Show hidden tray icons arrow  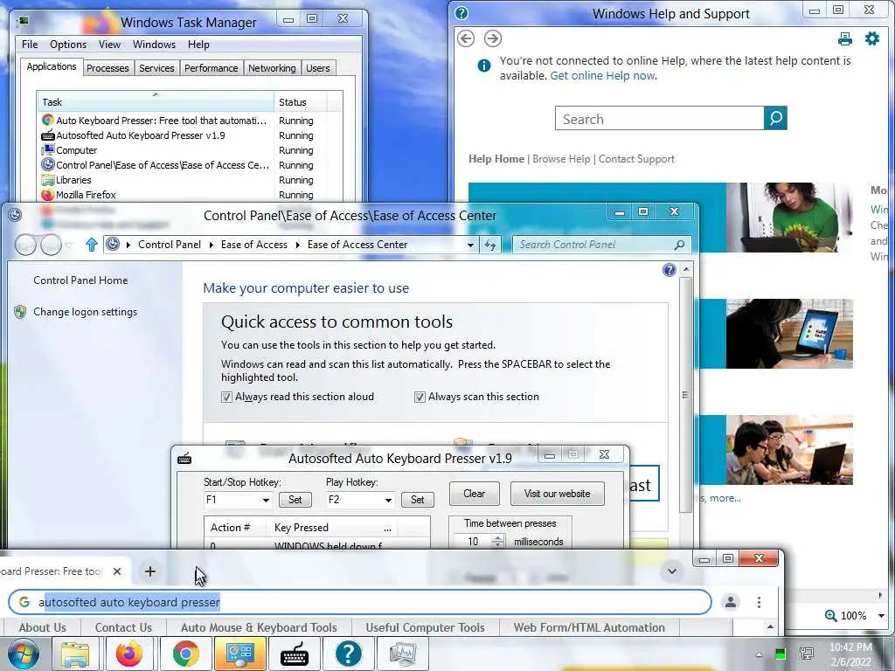759,654
